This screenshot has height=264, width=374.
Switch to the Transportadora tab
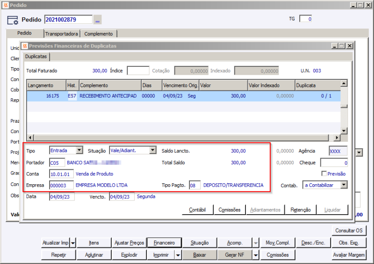[61, 34]
